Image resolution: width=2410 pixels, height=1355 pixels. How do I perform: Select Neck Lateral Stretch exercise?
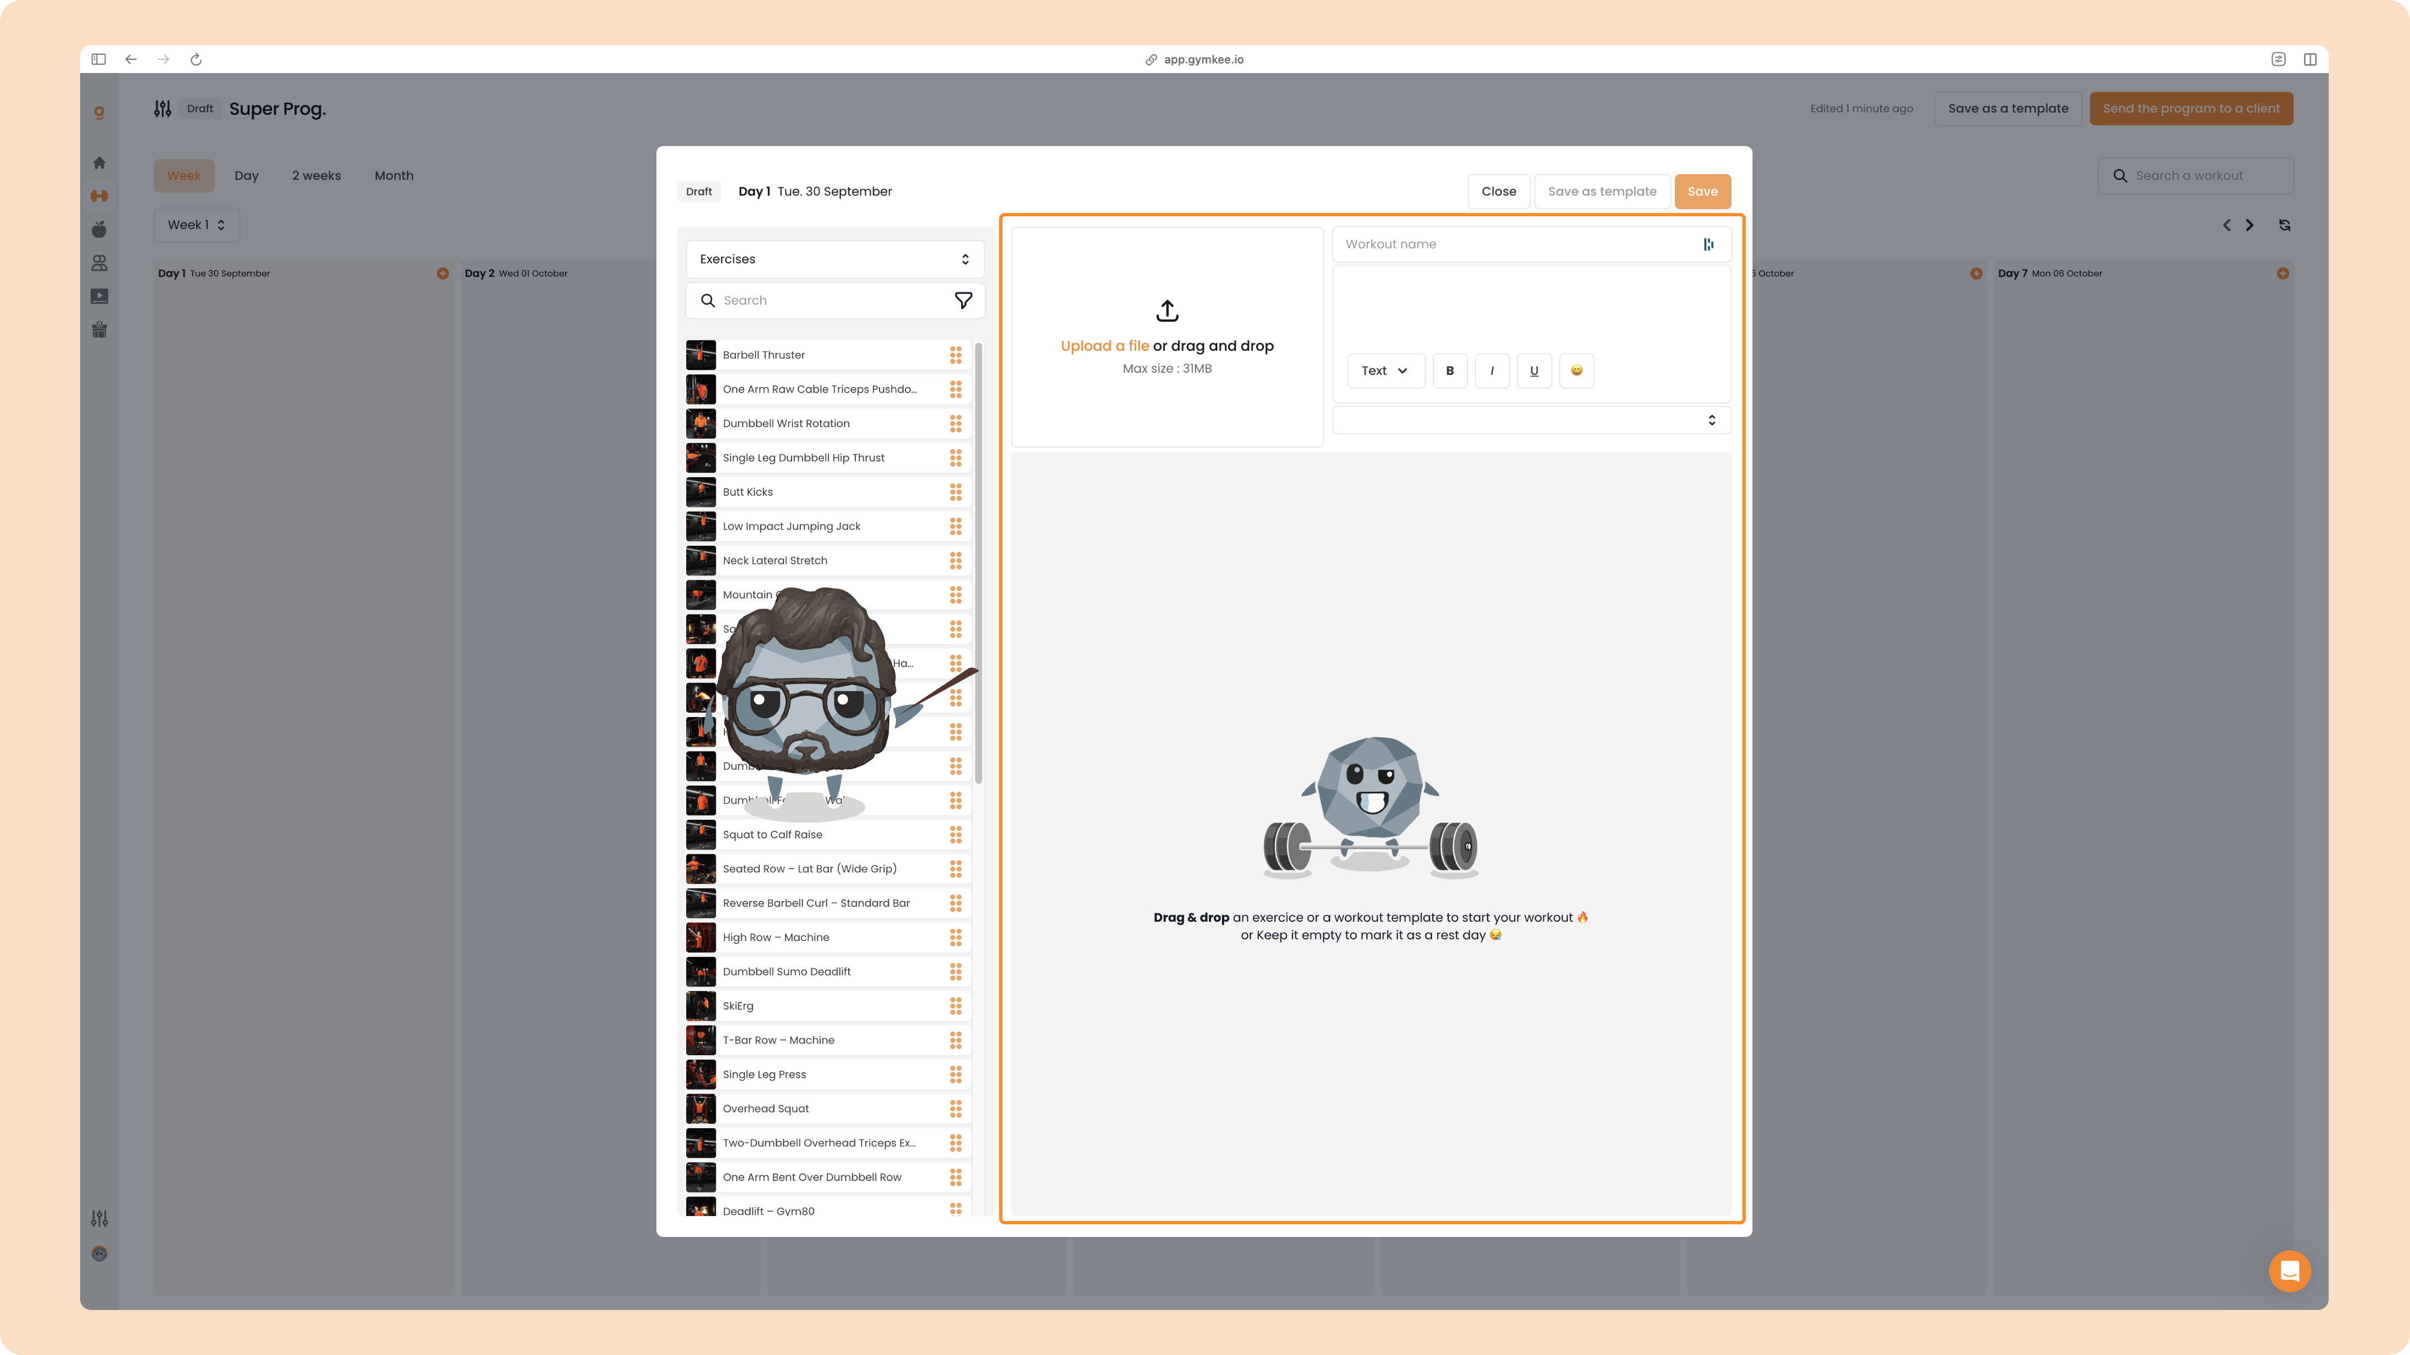(x=828, y=561)
